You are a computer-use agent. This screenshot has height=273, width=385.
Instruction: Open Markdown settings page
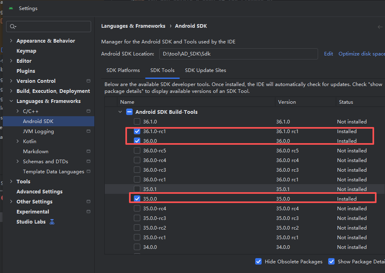pos(35,151)
